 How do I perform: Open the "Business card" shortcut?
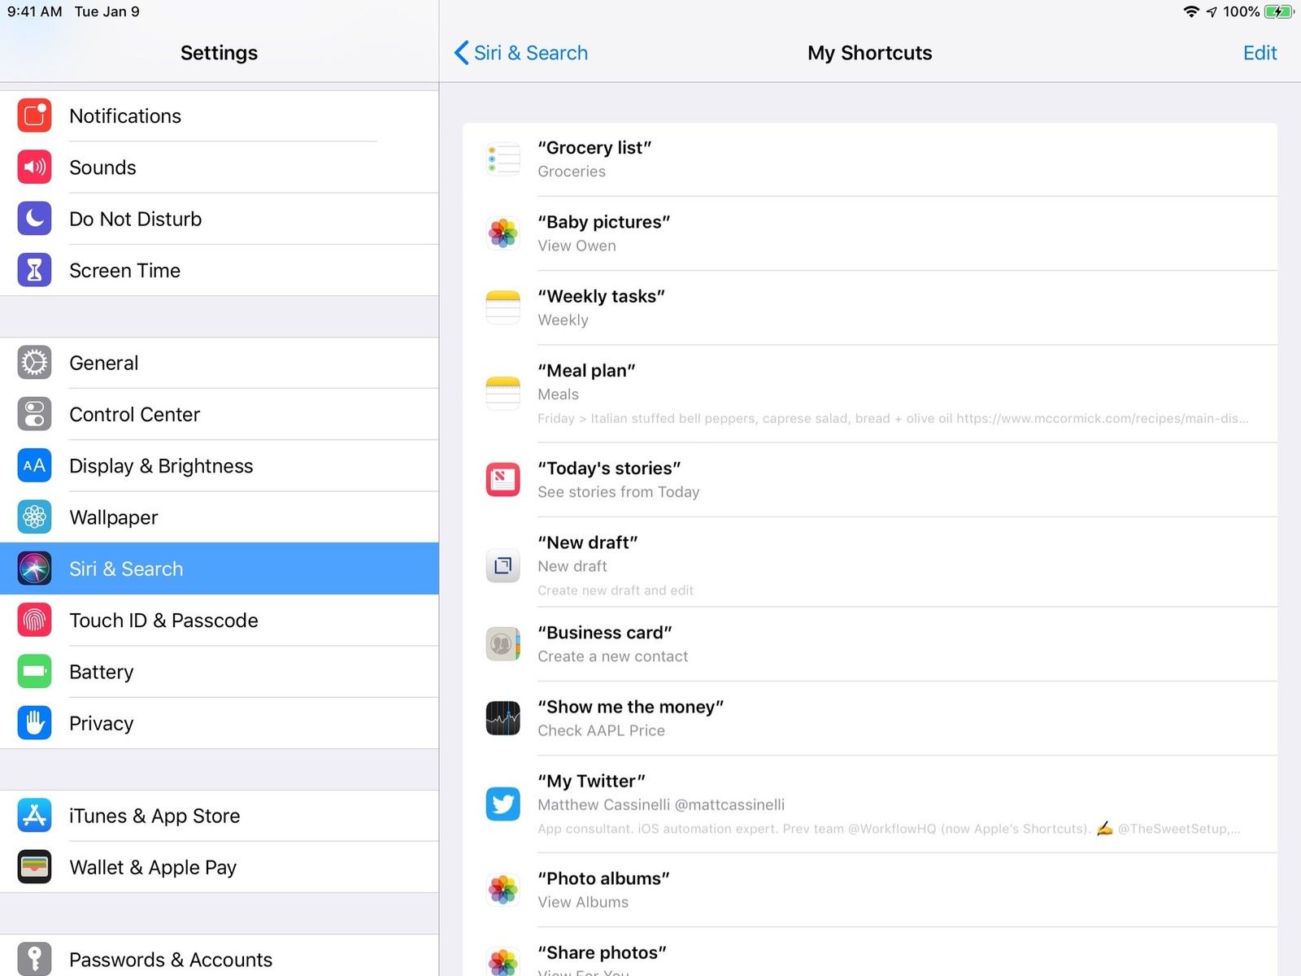point(870,644)
